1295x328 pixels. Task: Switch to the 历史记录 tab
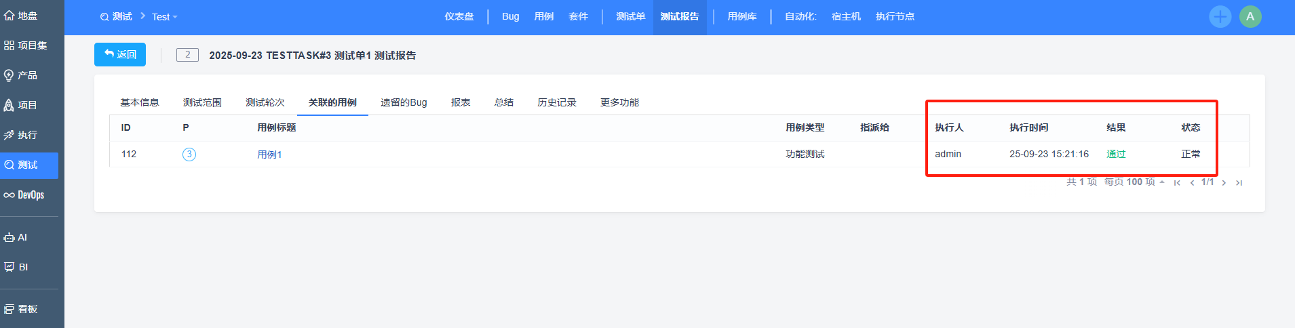pyautogui.click(x=557, y=102)
